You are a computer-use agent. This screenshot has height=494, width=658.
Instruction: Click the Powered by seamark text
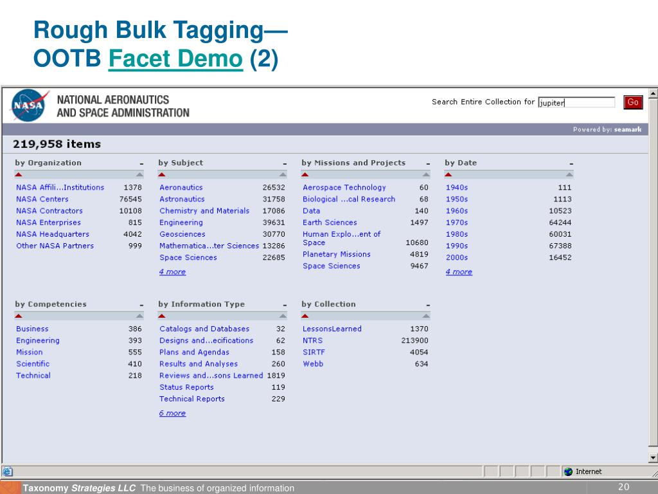click(x=607, y=129)
